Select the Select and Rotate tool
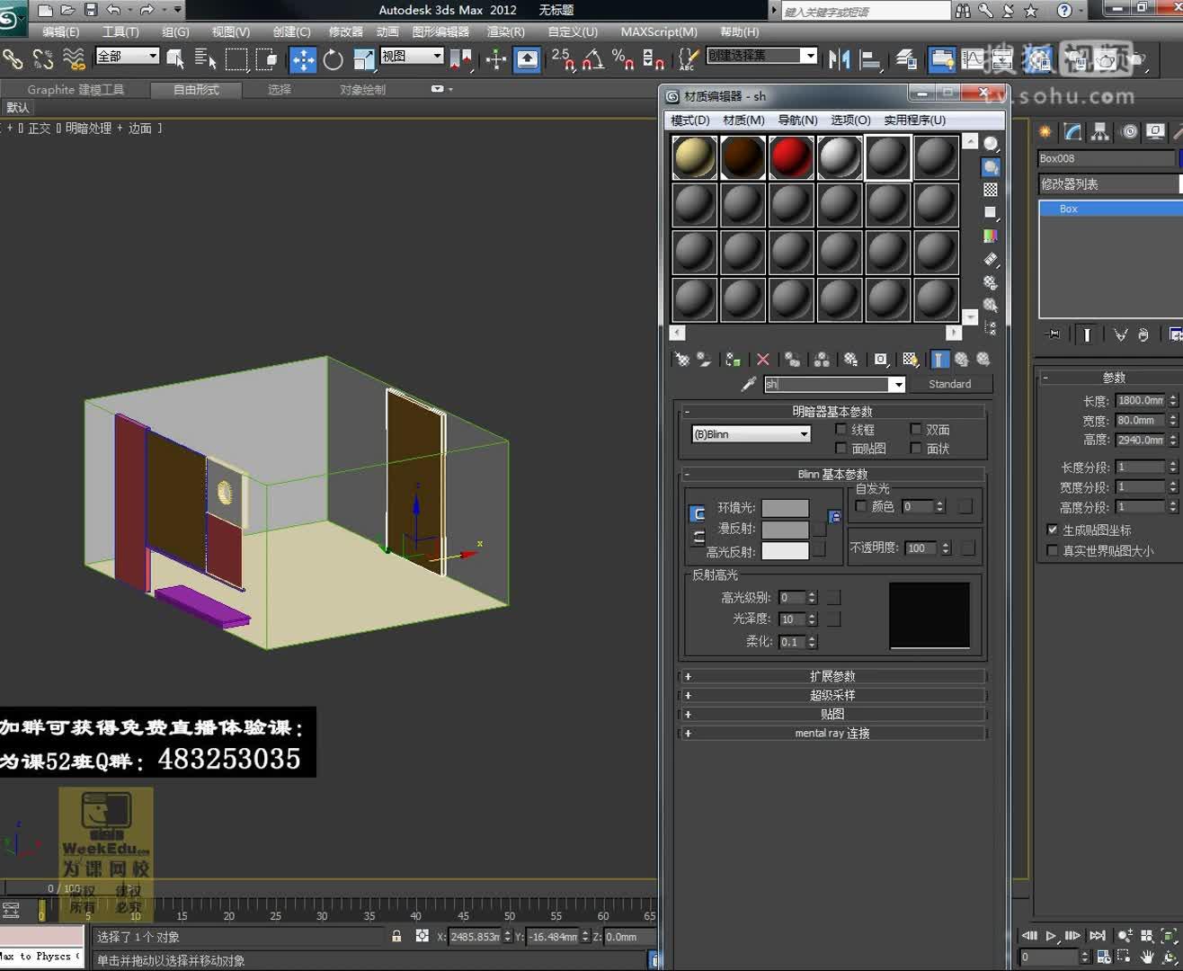Image resolution: width=1183 pixels, height=971 pixels. (333, 61)
